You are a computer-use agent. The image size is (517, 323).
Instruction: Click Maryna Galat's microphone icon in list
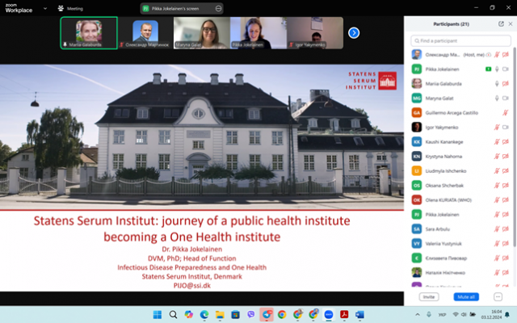pos(497,99)
